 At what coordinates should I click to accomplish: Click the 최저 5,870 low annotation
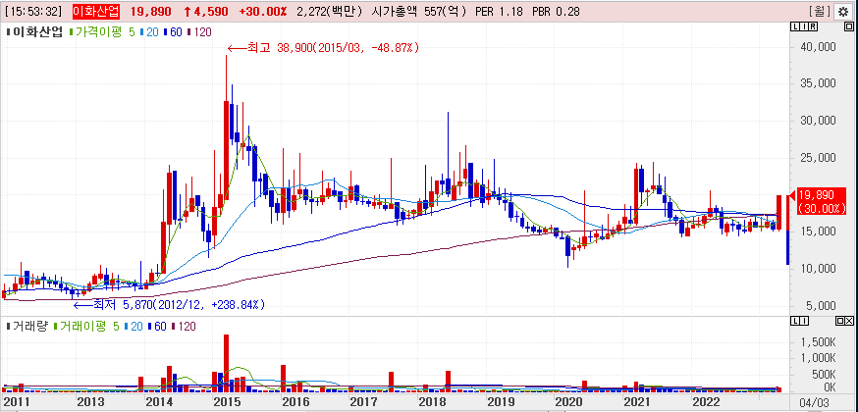coord(170,304)
